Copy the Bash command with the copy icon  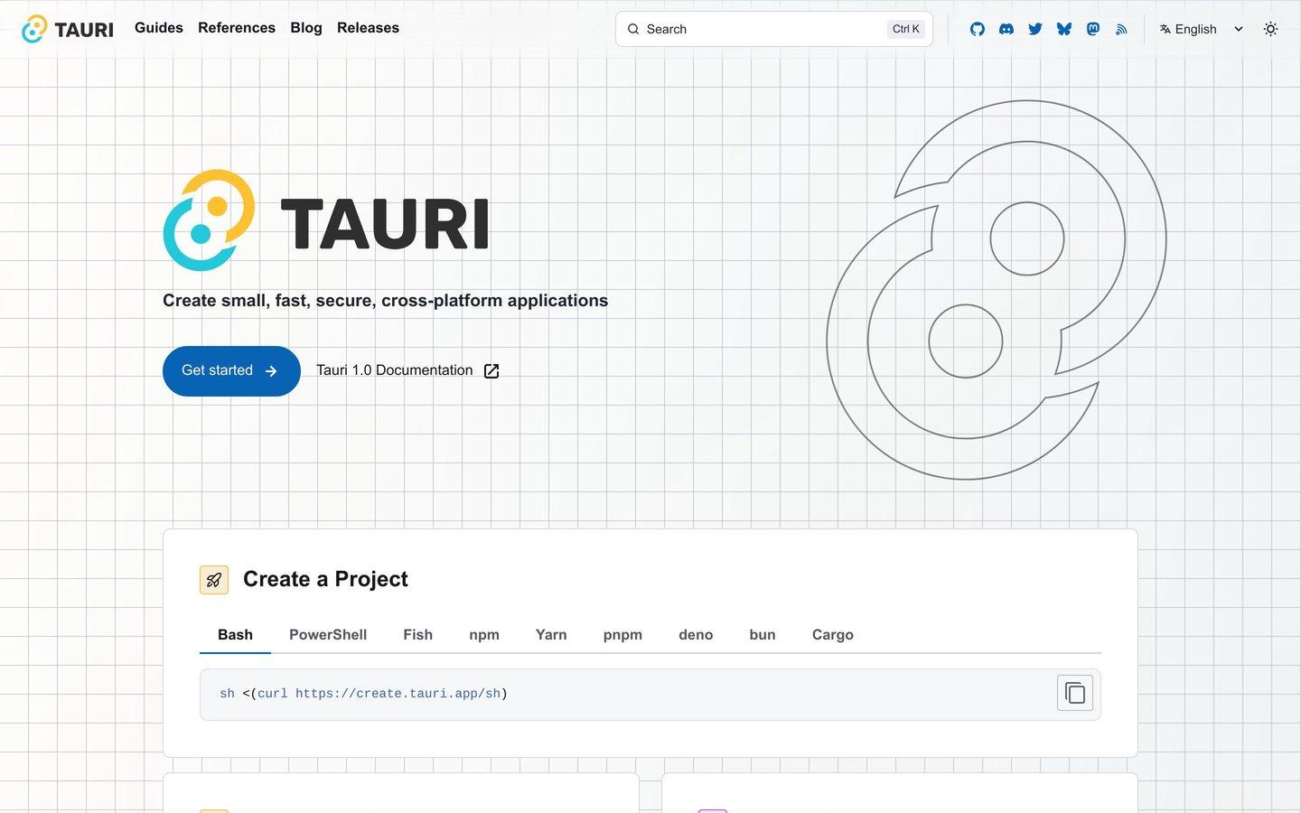tap(1075, 693)
